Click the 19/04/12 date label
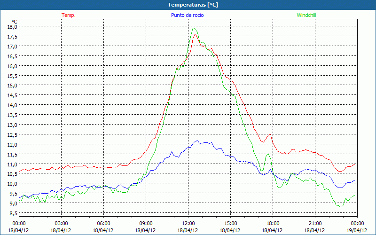Viewport: 376px width, 235px height. [357, 230]
